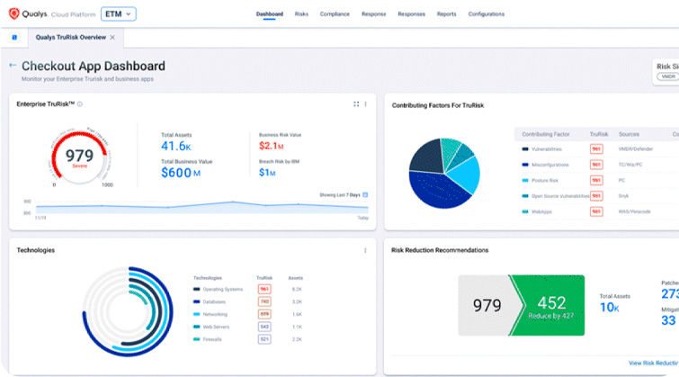Go to the Risks menu
This screenshot has height=377, width=679.
301,14
